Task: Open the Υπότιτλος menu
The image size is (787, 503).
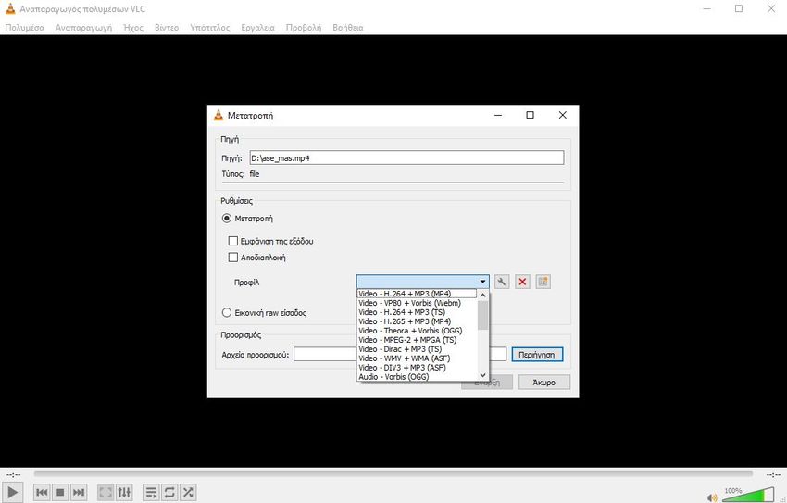Action: (210, 28)
